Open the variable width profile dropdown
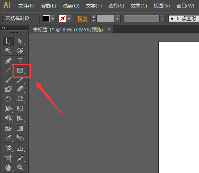This screenshot has width=199, height=173. 162,19
